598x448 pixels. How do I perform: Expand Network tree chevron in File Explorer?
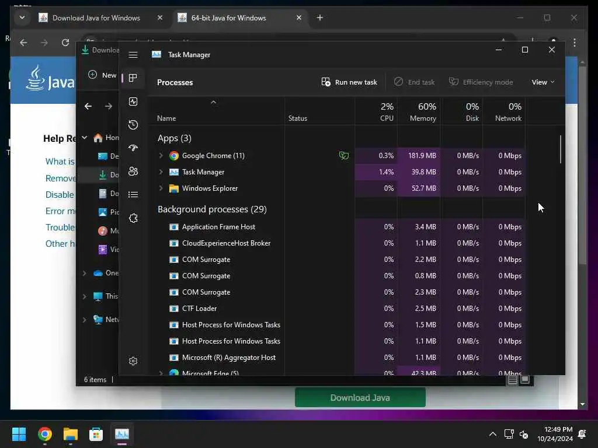[x=84, y=320]
